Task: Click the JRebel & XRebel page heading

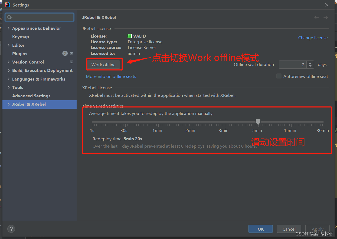Action: (99, 17)
